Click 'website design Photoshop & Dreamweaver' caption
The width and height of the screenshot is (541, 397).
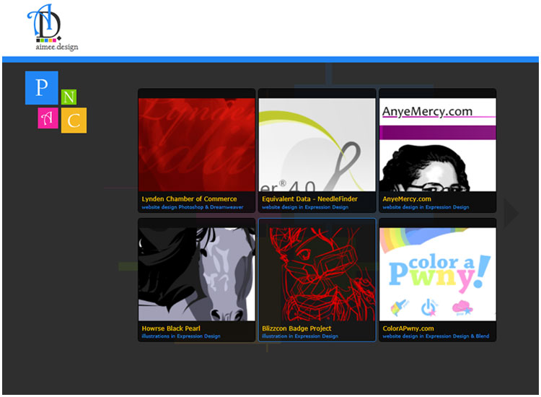(193, 207)
